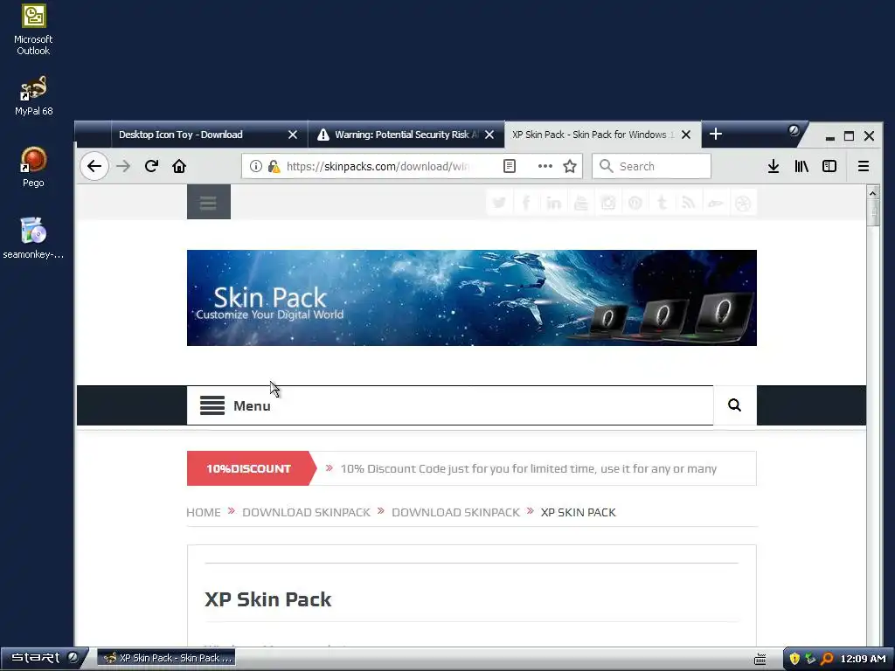Click the 12:09 AM clock
Screen dimensions: 895x671
tap(863, 659)
